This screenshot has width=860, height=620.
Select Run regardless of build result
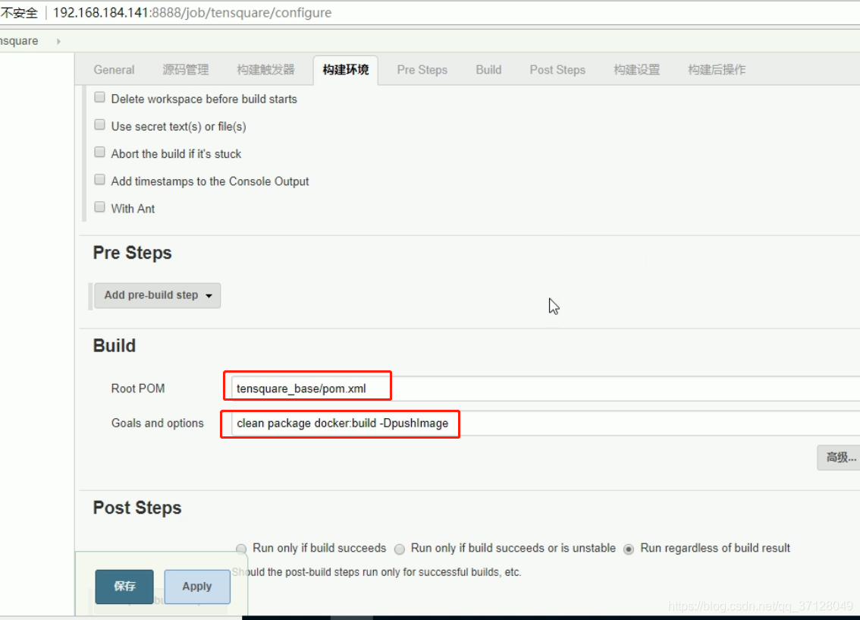click(x=629, y=549)
